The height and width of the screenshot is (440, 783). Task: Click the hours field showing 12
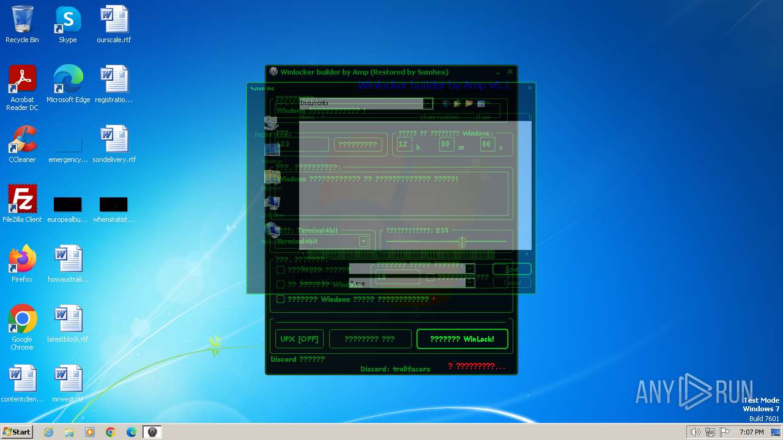coord(404,144)
